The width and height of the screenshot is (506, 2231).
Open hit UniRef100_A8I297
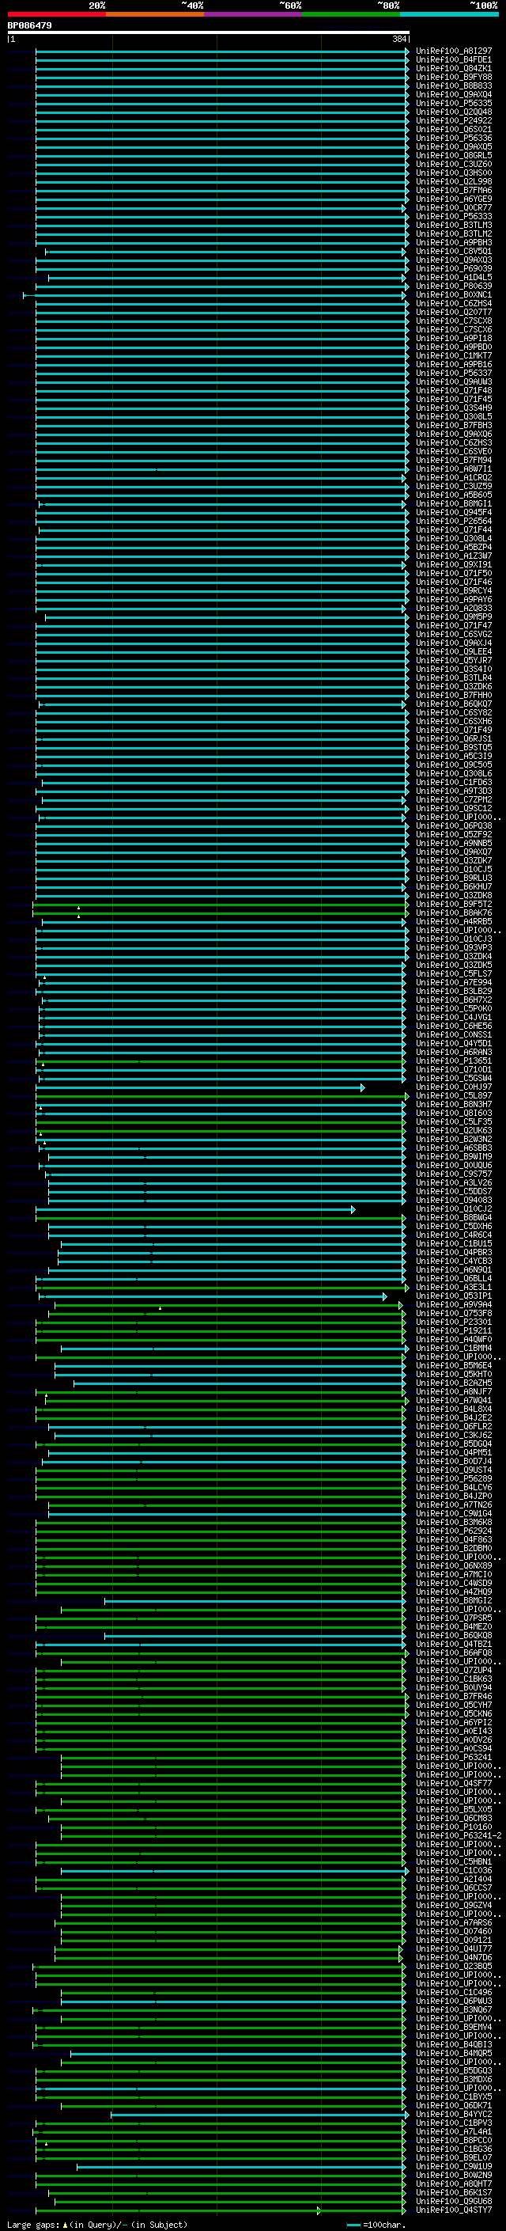453,51
